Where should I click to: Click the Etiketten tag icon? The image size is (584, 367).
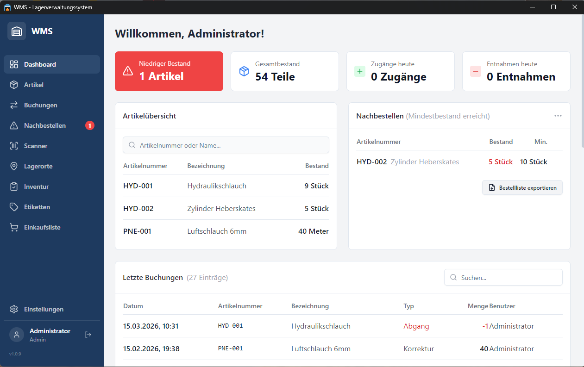(x=13, y=207)
